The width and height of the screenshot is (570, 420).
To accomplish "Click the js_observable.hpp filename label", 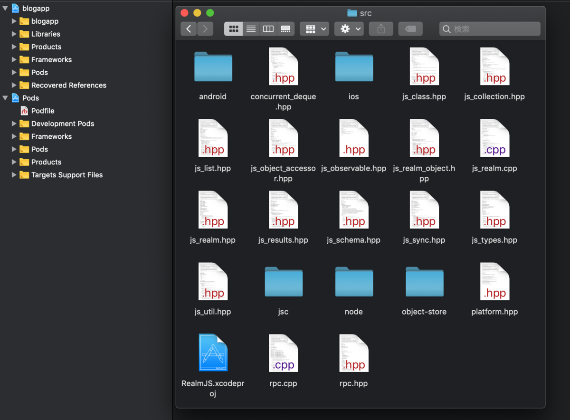I will tap(354, 168).
